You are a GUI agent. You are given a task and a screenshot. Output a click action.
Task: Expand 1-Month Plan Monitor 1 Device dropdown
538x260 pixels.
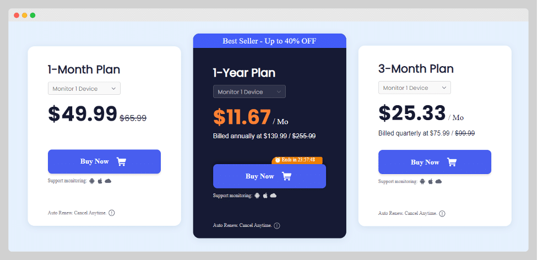84,88
